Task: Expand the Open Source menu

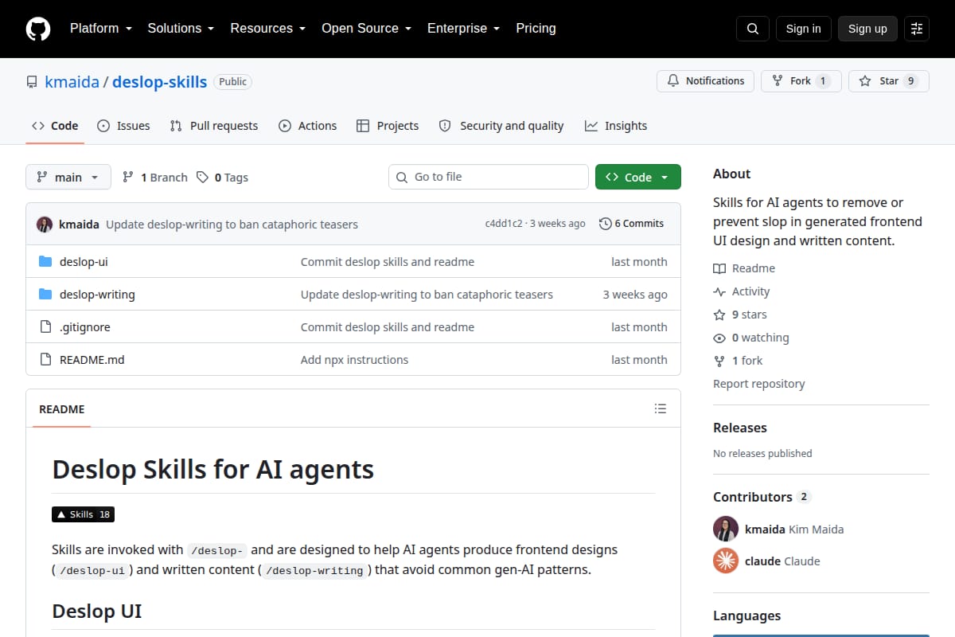Action: tap(366, 29)
